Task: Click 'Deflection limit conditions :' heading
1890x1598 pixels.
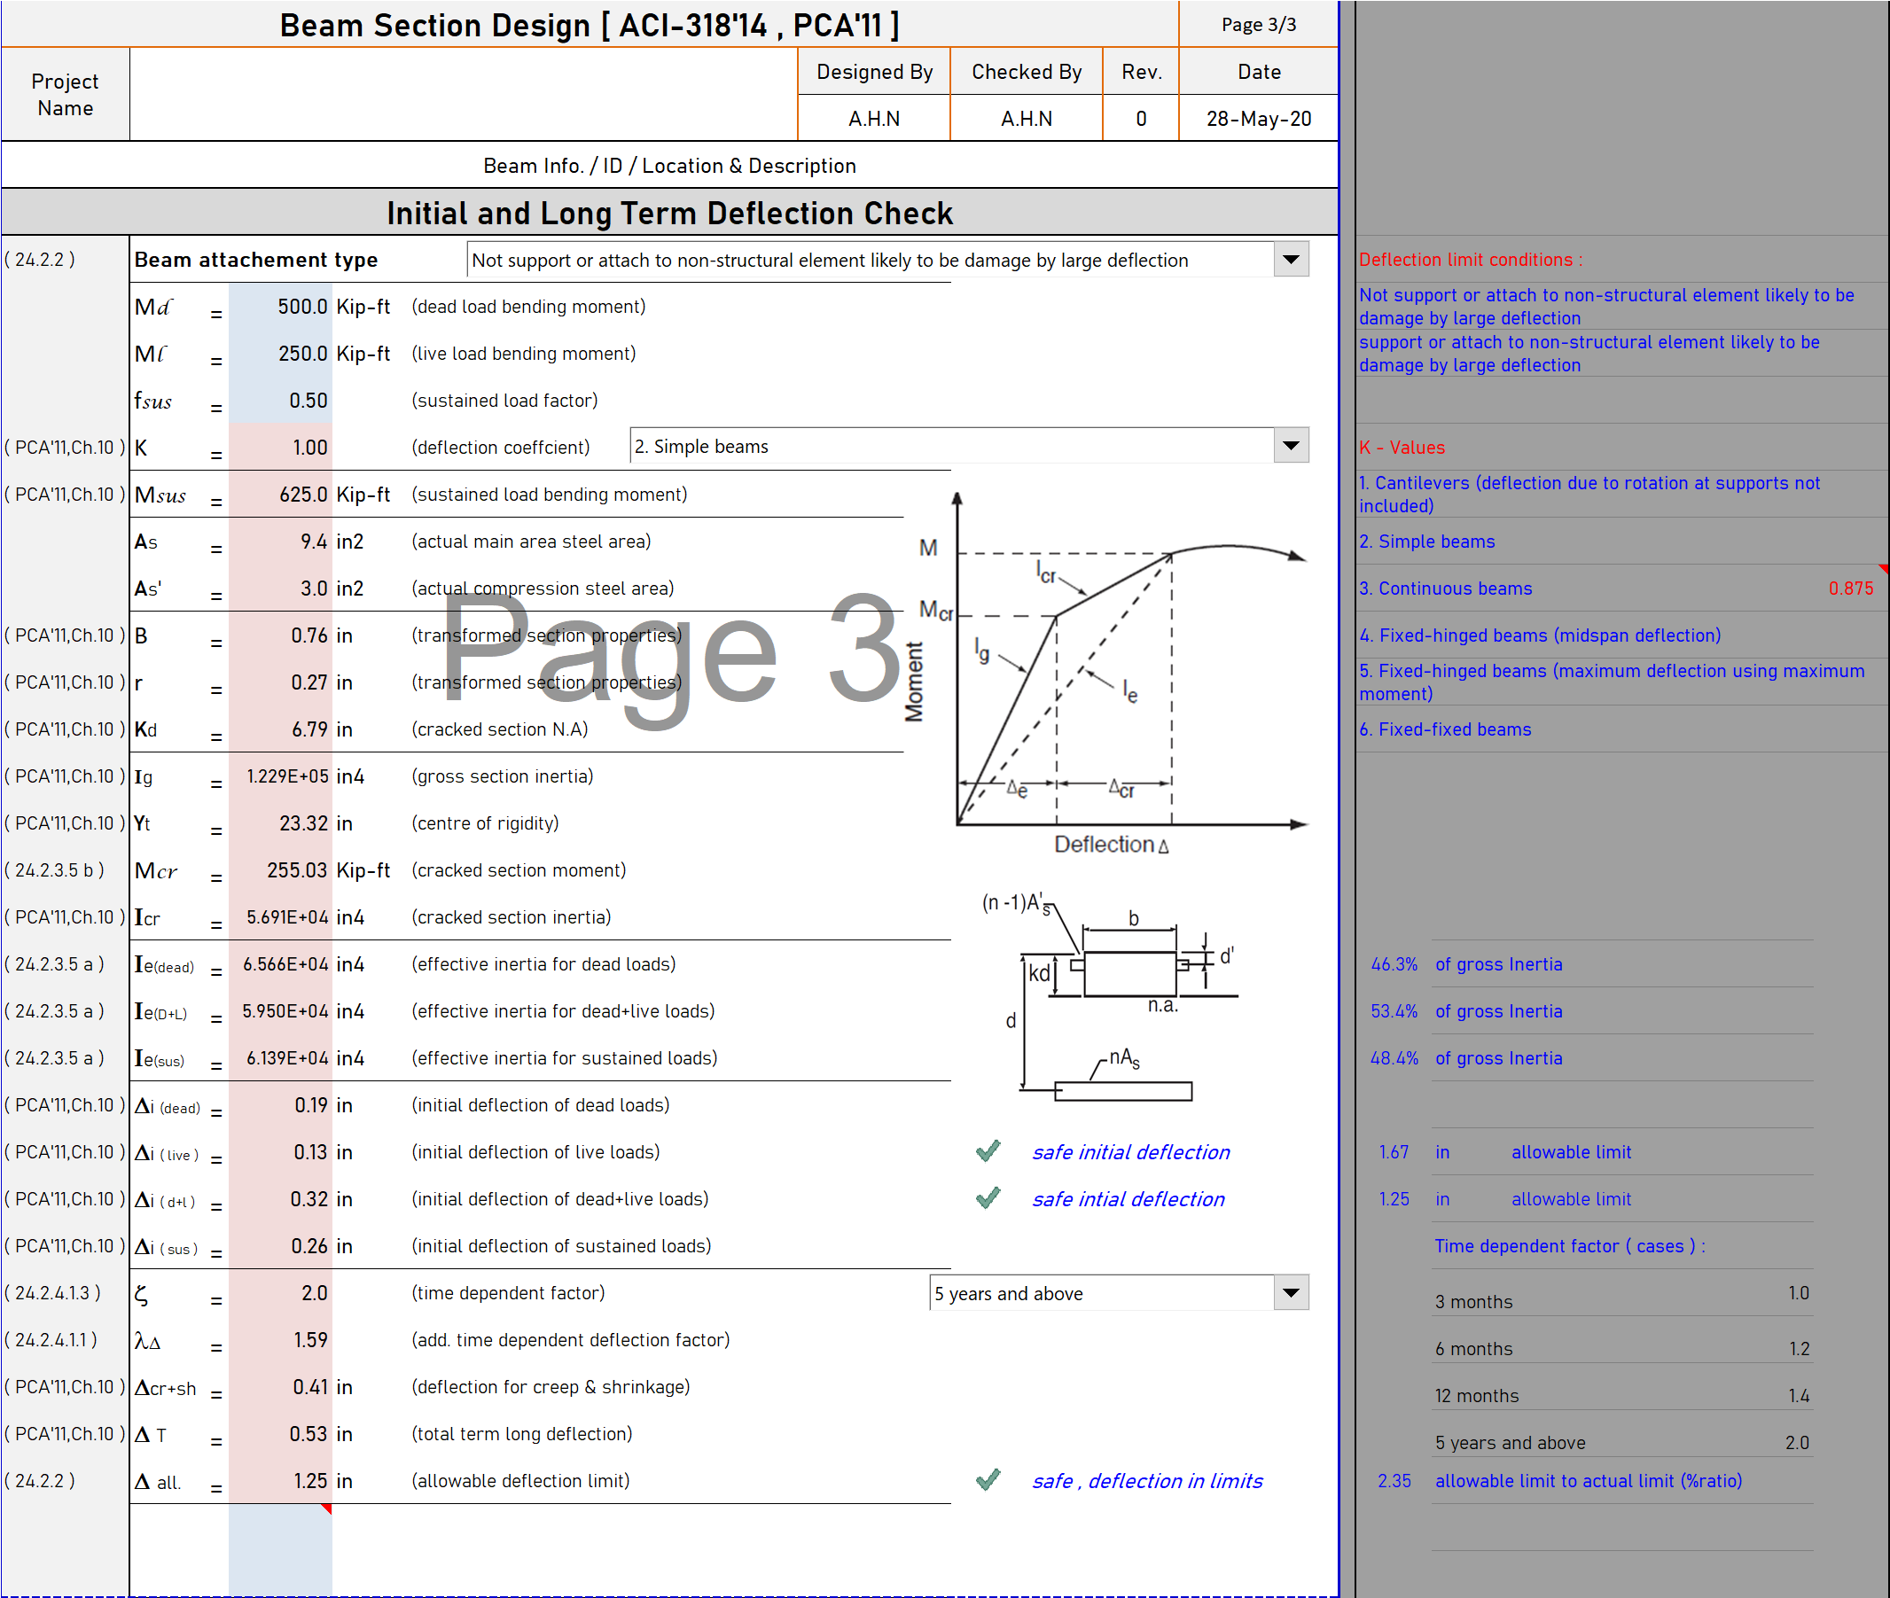Action: click(1471, 260)
